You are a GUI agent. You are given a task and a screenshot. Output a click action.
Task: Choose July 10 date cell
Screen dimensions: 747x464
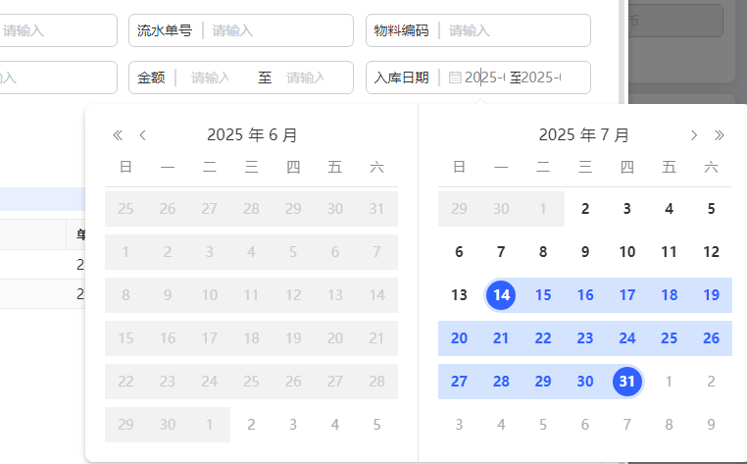[x=627, y=252]
